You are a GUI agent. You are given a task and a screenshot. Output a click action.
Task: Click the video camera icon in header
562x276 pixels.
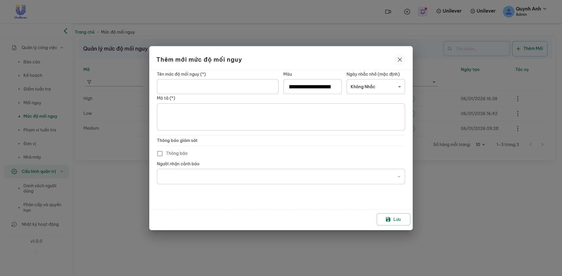coord(388,12)
